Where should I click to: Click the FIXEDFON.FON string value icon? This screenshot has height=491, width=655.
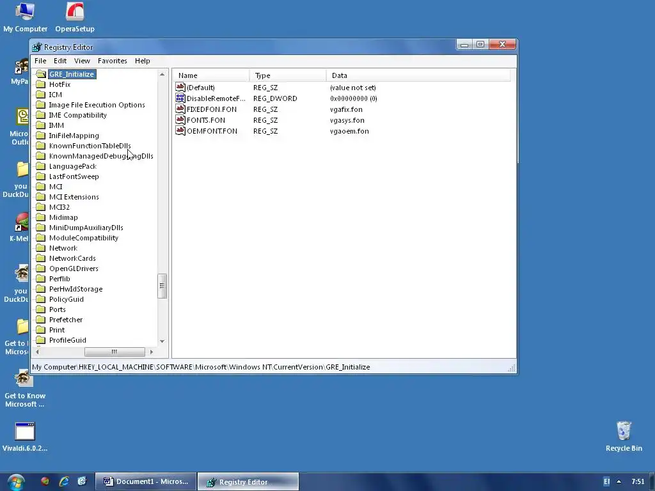[x=180, y=109]
